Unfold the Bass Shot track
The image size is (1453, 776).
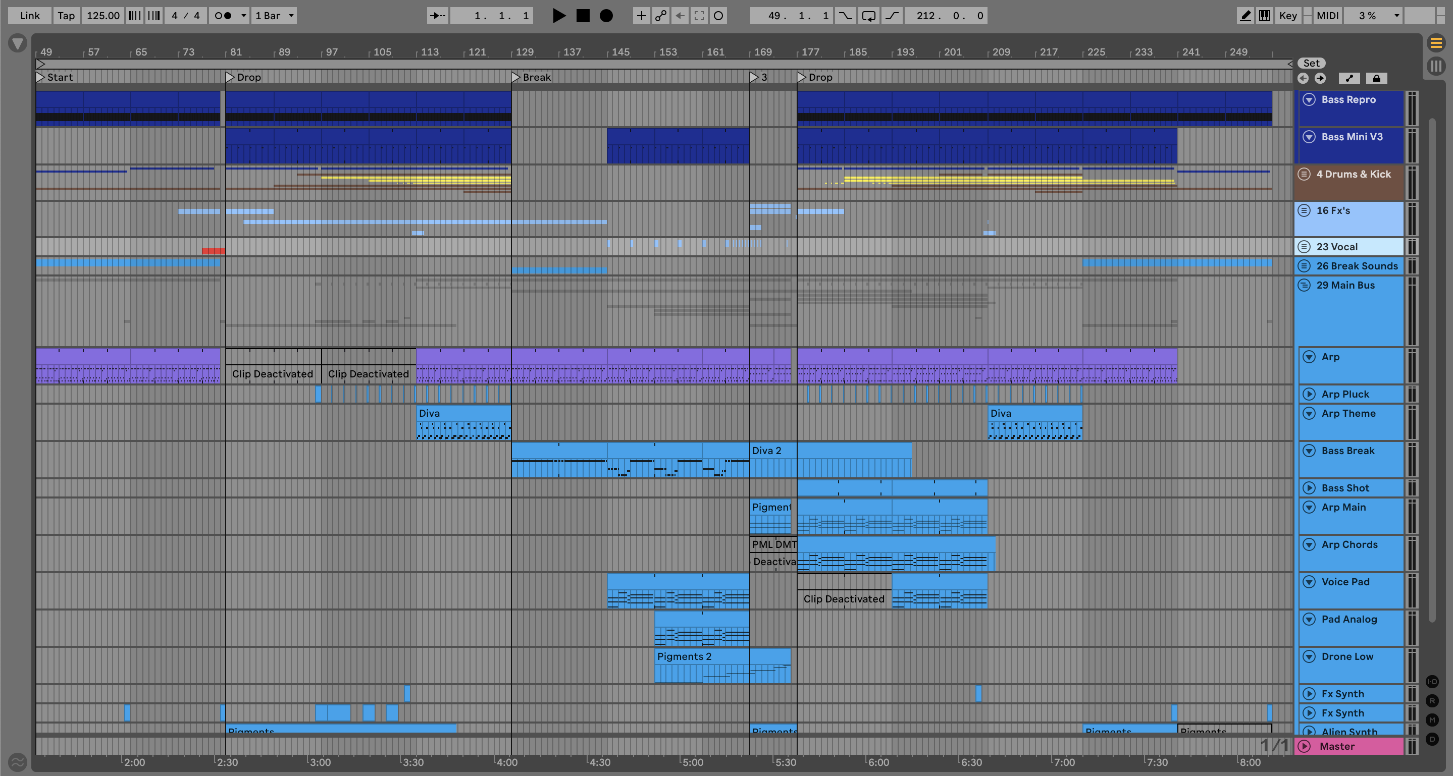click(x=1309, y=488)
